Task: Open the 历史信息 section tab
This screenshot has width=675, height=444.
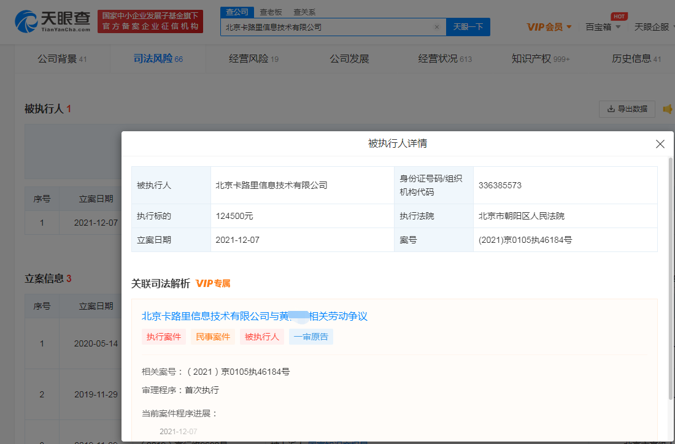Action: click(x=636, y=59)
